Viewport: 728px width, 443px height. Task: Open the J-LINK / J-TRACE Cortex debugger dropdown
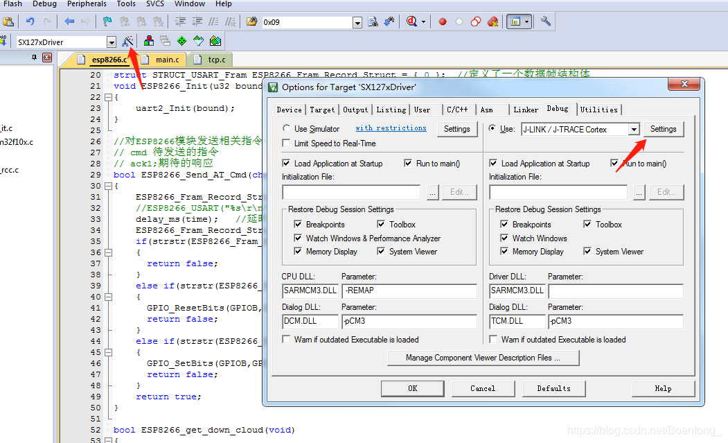(634, 129)
